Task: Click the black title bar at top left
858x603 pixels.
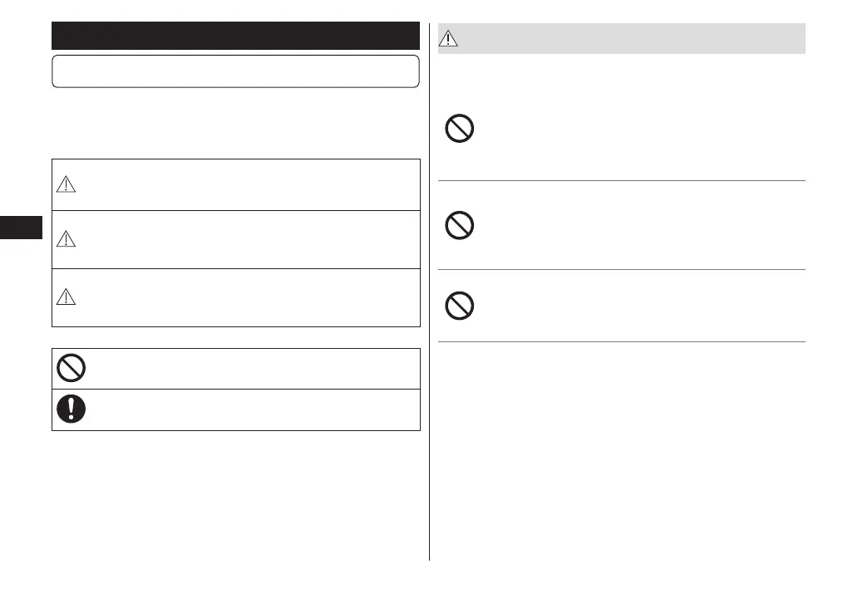Action: pos(235,36)
